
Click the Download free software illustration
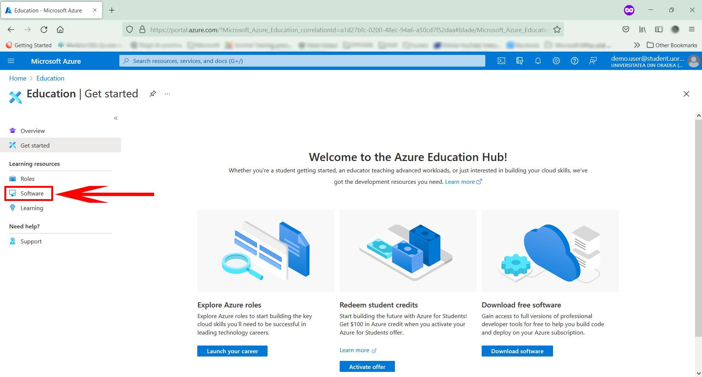(x=550, y=251)
